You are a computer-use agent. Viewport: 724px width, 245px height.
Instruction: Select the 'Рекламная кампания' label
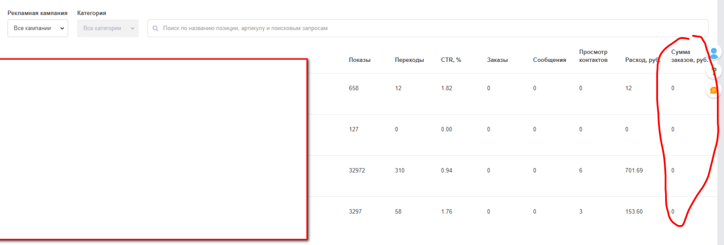pos(38,13)
